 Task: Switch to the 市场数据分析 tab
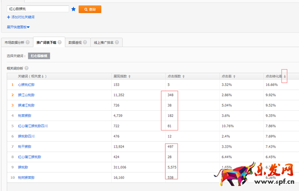(x=14, y=42)
